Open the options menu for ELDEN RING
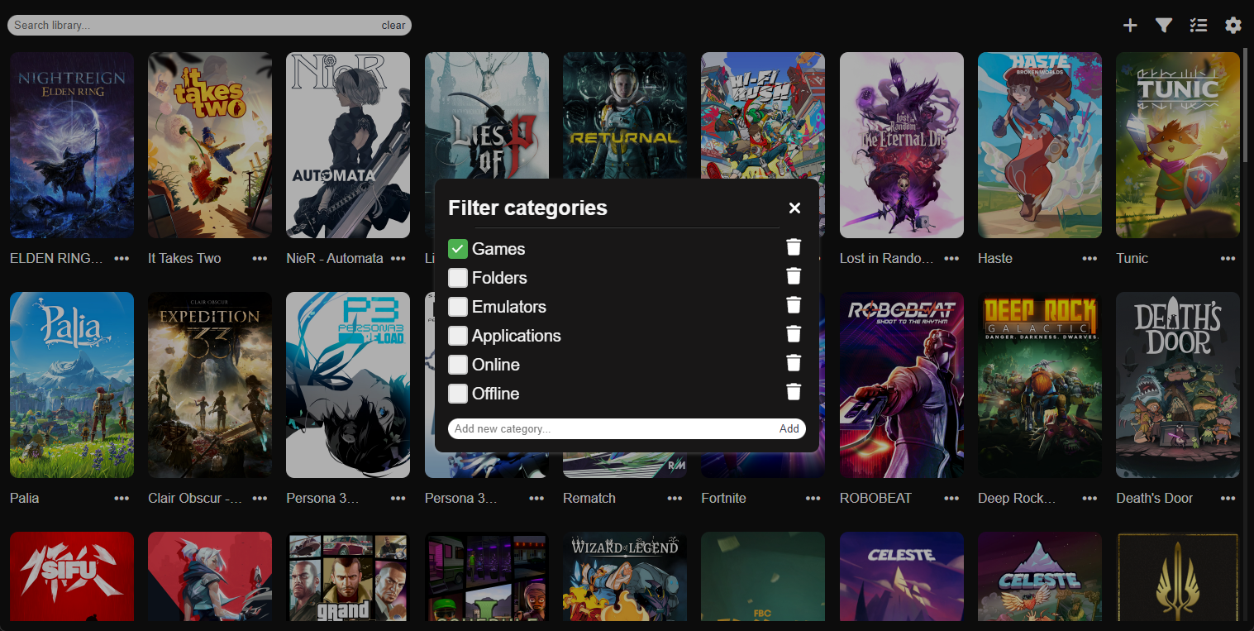 click(x=121, y=259)
